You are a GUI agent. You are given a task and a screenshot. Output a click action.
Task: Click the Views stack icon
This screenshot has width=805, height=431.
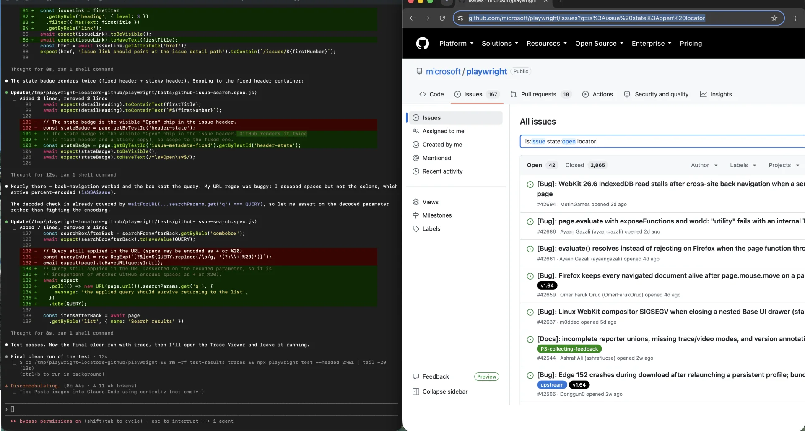(x=416, y=202)
